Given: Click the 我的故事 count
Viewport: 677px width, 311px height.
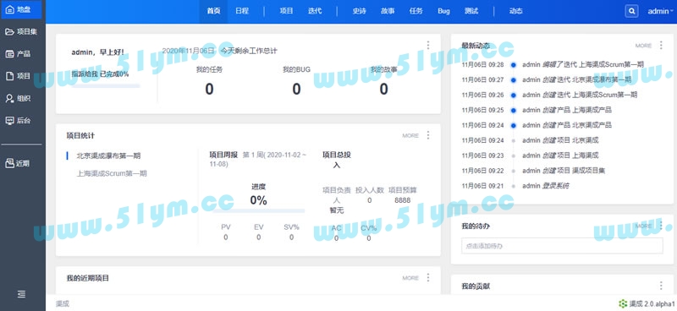Looking at the screenshot, I should (x=384, y=90).
